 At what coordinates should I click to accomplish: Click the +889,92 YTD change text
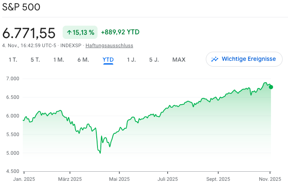[120, 32]
